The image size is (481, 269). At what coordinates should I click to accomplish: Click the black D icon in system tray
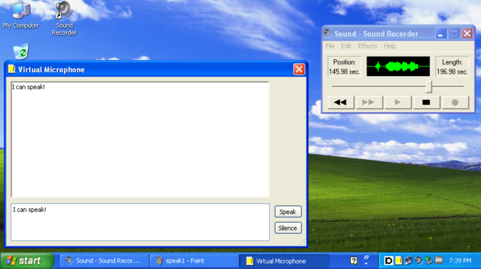pyautogui.click(x=388, y=261)
